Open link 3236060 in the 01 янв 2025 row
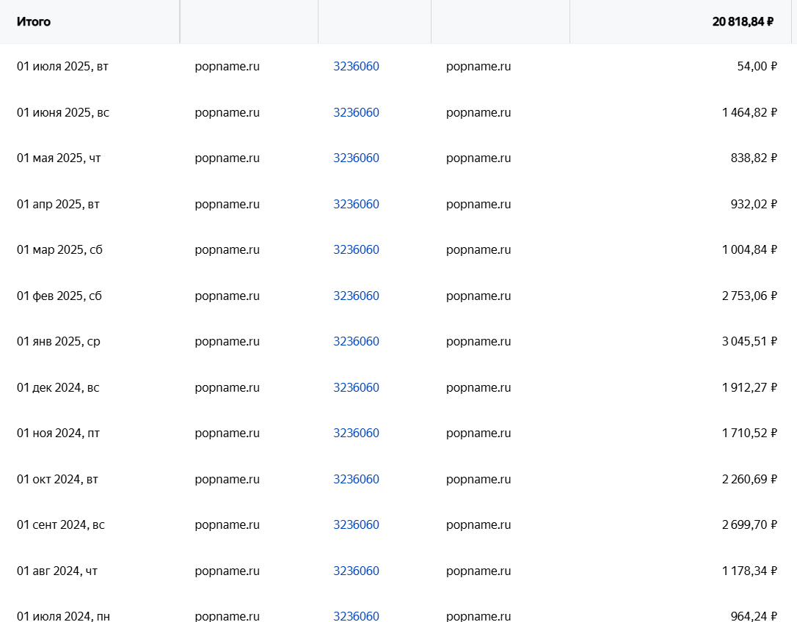Viewport: 797px width, 622px height. 357,342
